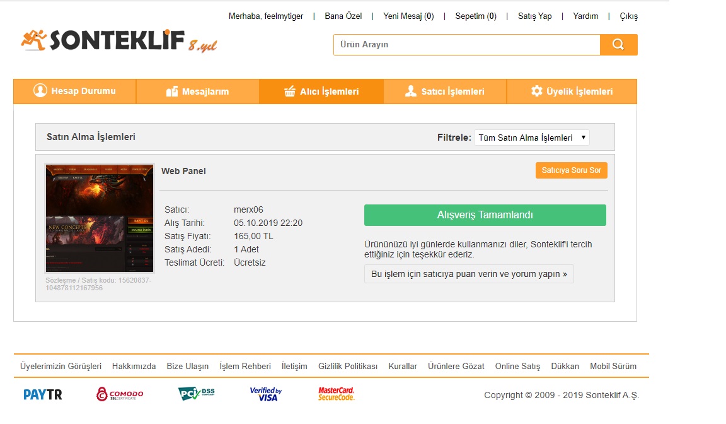Click the magnifying glass search icon
726x424 pixels.
coord(618,45)
